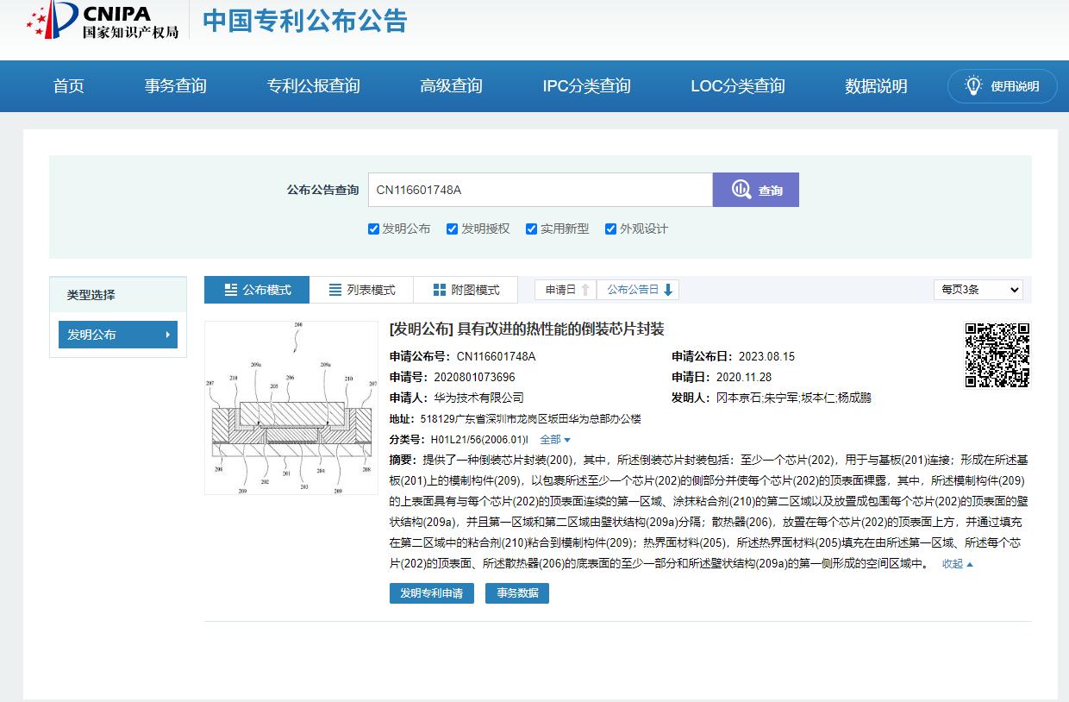The height and width of the screenshot is (702, 1069).
Task: Click the patent QR code image
Action: [997, 354]
